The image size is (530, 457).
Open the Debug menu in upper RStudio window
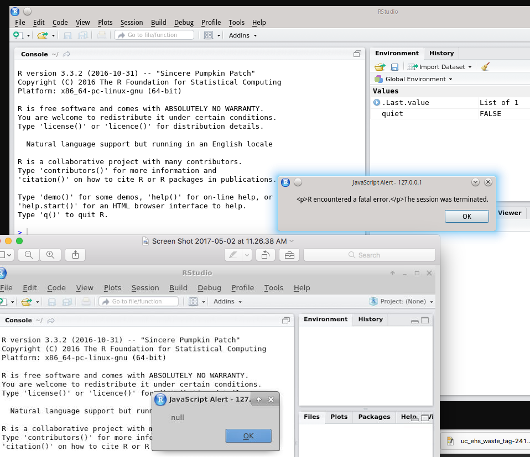[184, 22]
